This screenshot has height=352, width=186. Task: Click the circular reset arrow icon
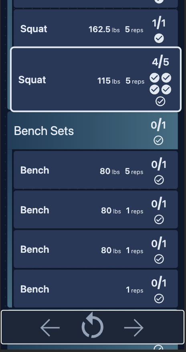93,325
